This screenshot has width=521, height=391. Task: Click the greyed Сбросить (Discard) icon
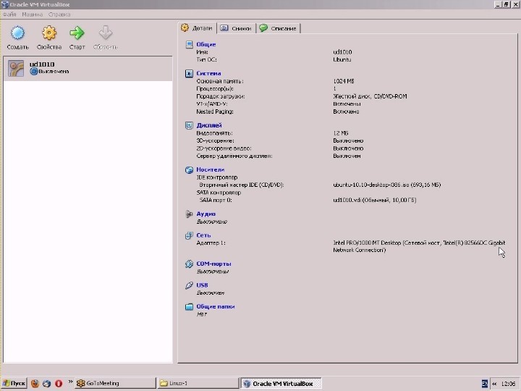tap(106, 33)
